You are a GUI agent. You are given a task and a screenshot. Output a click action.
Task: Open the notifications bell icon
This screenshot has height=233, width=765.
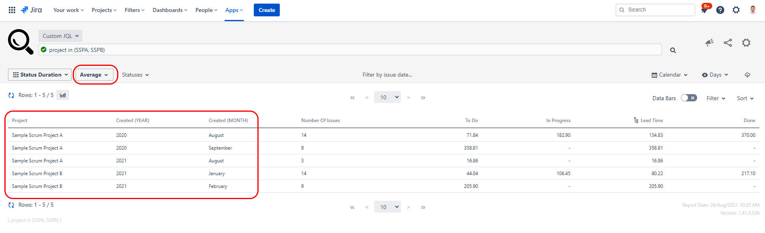point(705,10)
